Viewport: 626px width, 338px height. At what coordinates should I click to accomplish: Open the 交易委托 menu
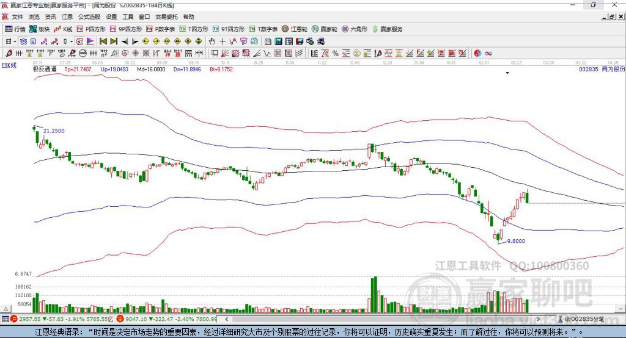click(166, 16)
